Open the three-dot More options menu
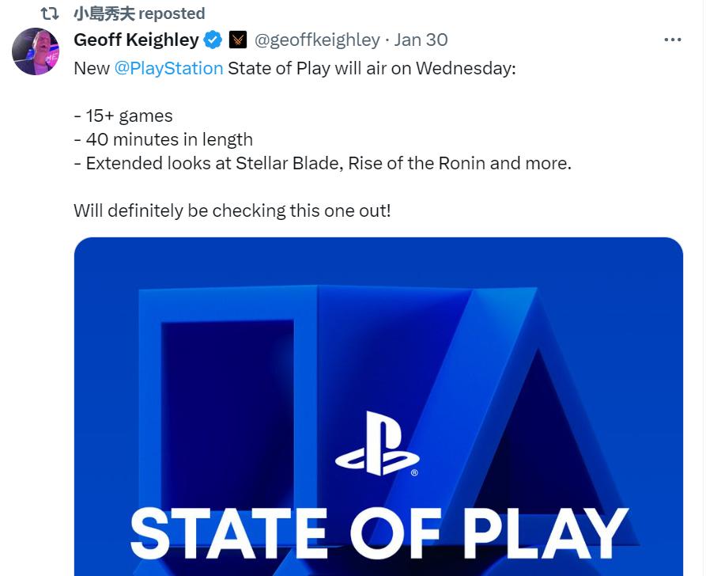 (672, 40)
